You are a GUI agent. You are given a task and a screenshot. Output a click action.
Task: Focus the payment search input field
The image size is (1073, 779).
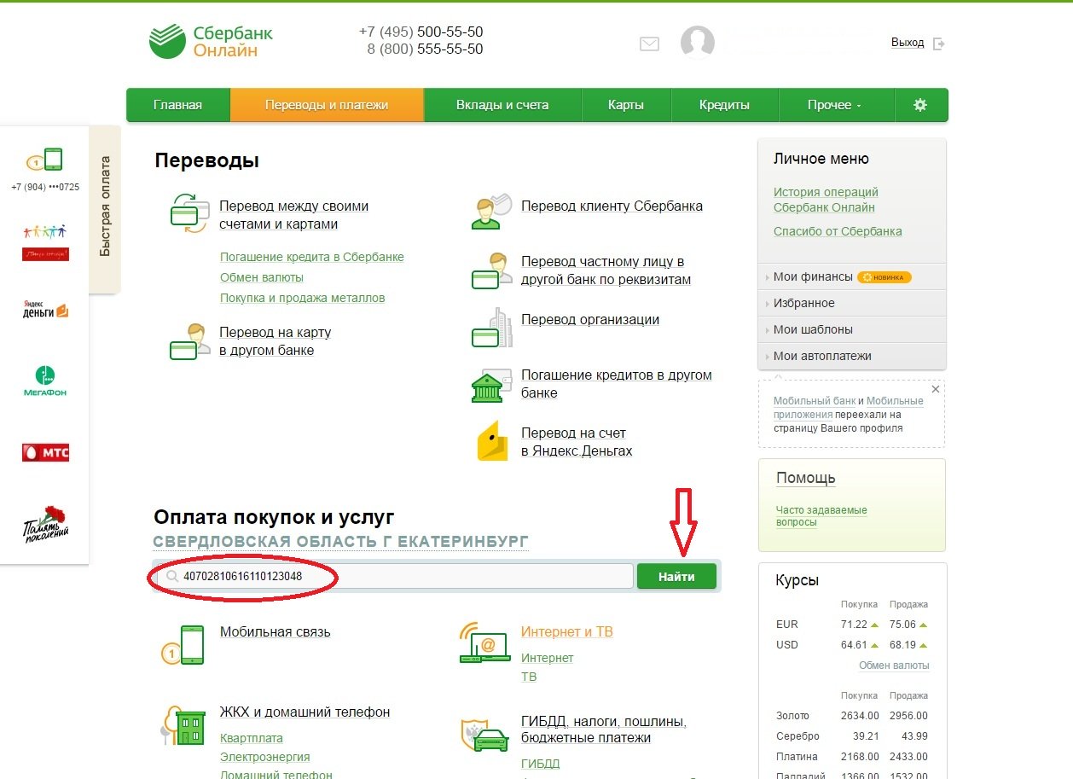pyautogui.click(x=395, y=577)
